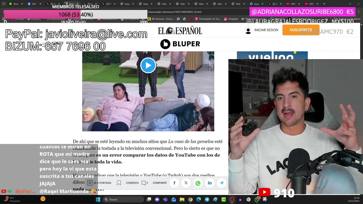The image size is (363, 204).
Task: Click INICIAR SESION to log in
Action: pyautogui.click(x=266, y=30)
